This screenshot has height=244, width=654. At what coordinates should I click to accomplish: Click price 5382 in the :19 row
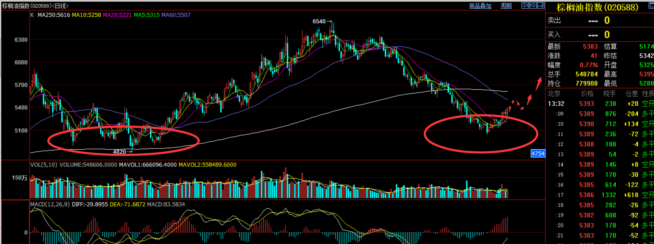click(x=587, y=215)
